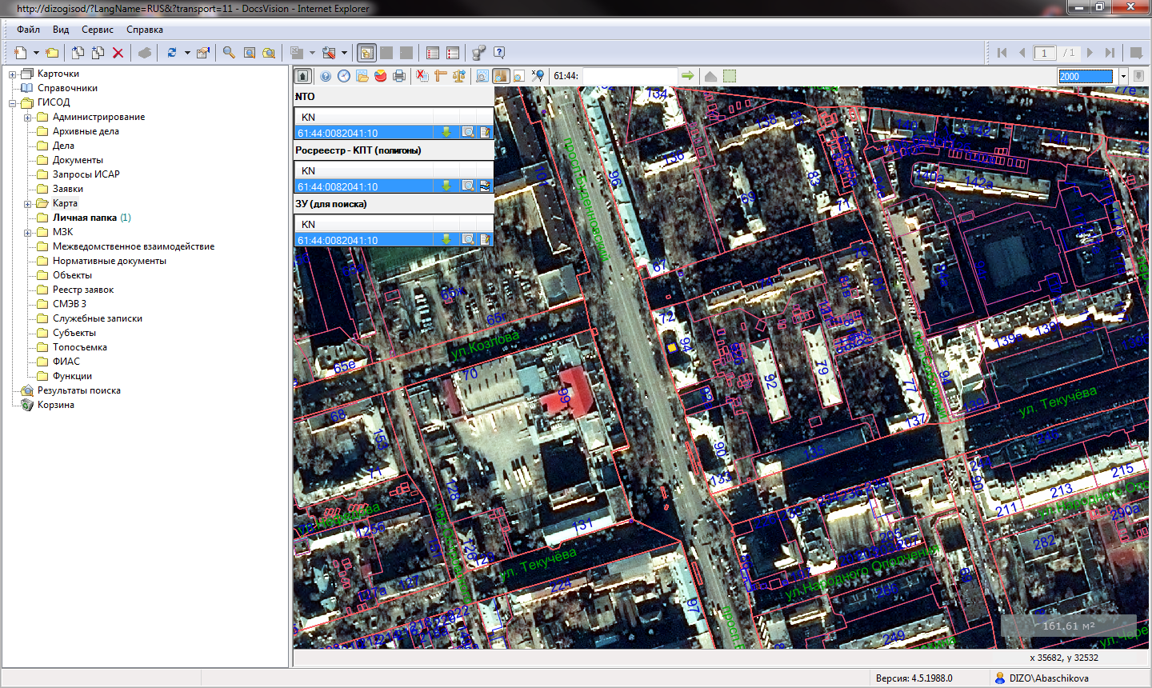Screen dimensions: 1152x688
Task: Select the Запросы ИСАР folder
Action: coord(86,174)
